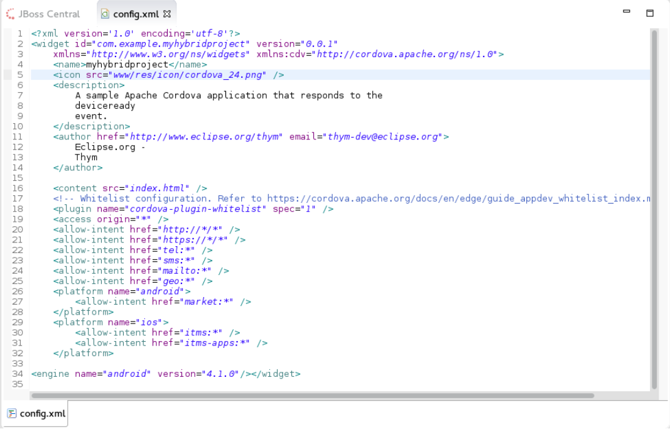Select the bottom config.xml source tab
This screenshot has height=429, width=670.
point(36,413)
